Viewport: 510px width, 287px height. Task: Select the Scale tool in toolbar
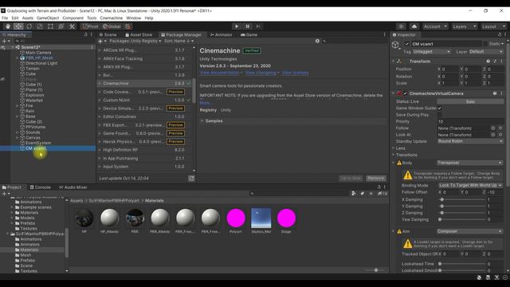tap(40, 26)
